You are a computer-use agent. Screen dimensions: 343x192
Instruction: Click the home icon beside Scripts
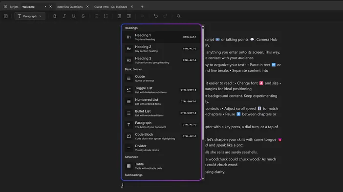coord(5,6)
